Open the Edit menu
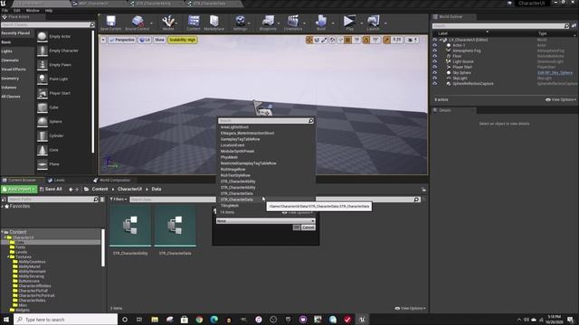Screen dimensions: 579x325 pyautogui.click(x=16, y=10)
